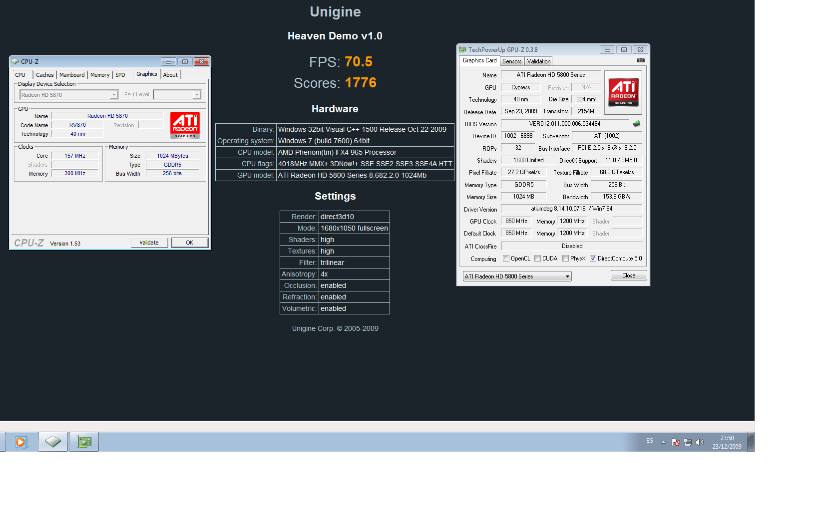Click the GPU-Z screenshot camera icon
839x524 pixels.
tap(641, 60)
